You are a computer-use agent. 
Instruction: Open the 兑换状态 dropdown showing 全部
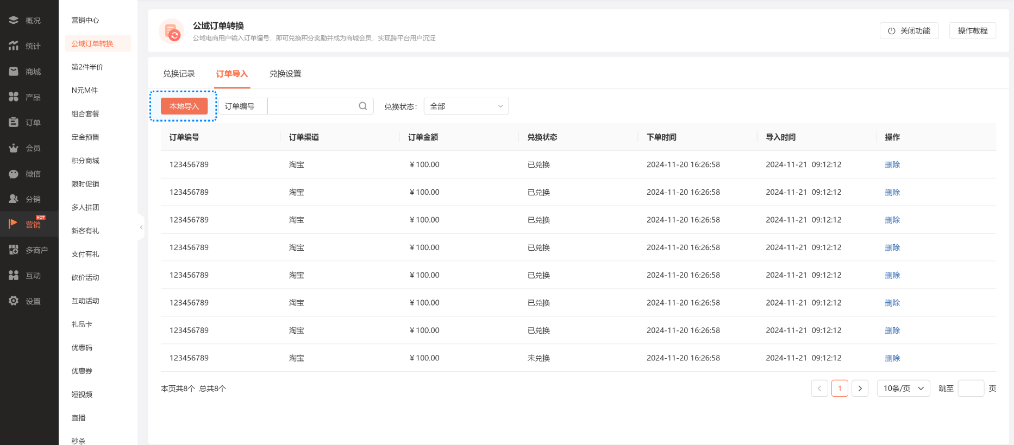(466, 106)
